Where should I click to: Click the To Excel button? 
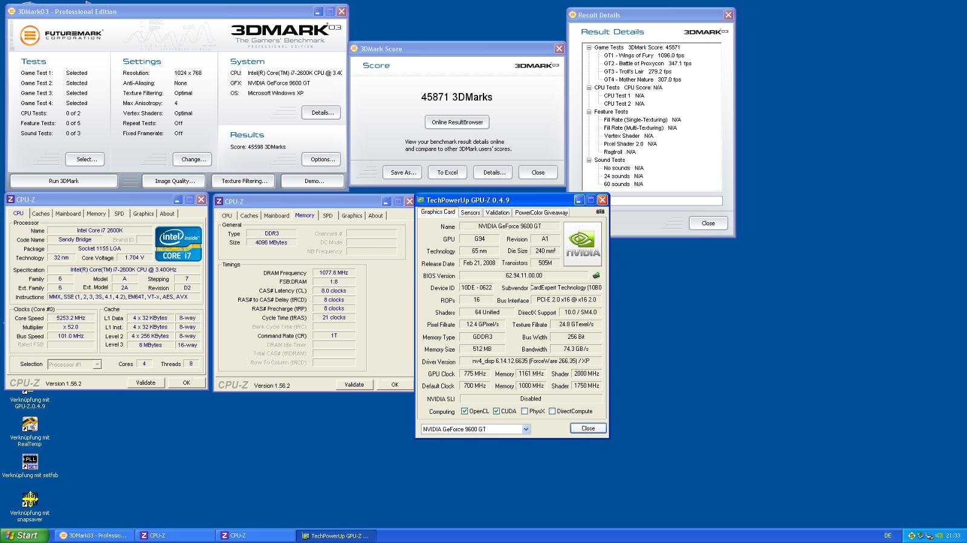pos(447,172)
